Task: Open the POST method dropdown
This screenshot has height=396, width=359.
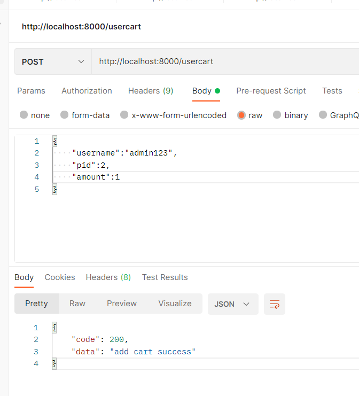Action: [x=53, y=61]
